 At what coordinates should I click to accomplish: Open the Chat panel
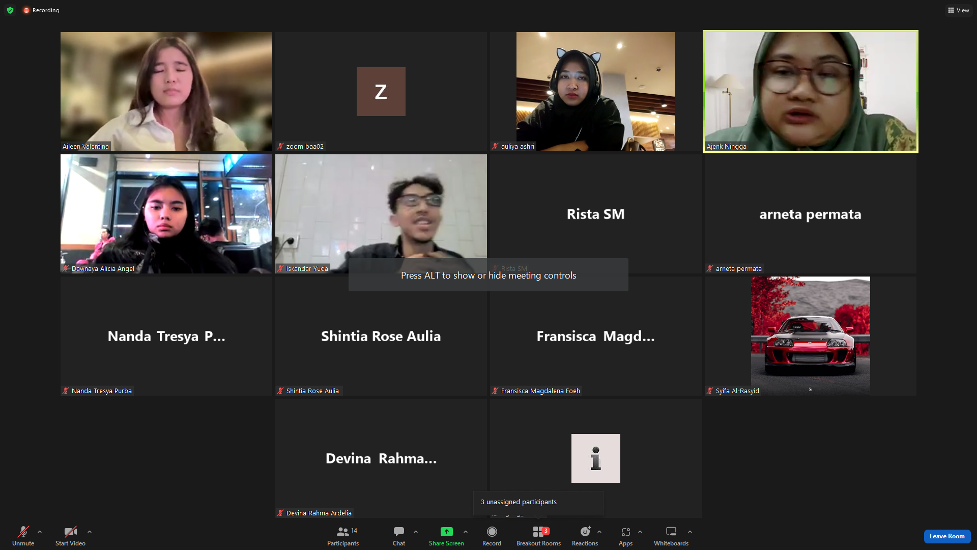pyautogui.click(x=399, y=536)
